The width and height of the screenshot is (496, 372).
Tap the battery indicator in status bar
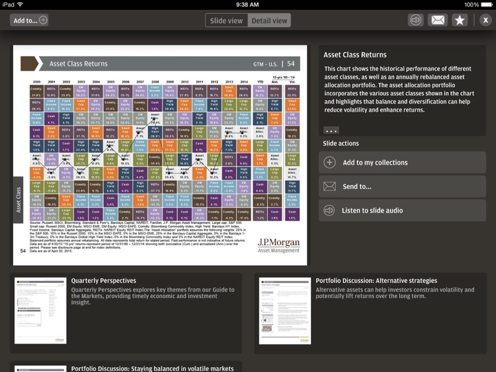487,5
